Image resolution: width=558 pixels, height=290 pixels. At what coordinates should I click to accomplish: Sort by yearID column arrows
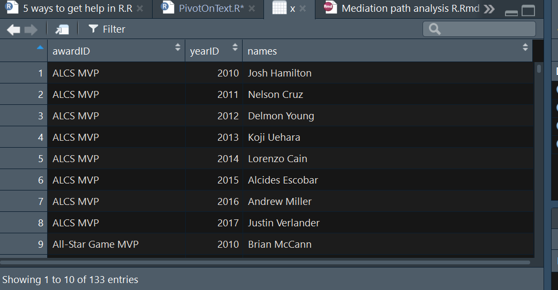pyautogui.click(x=235, y=48)
